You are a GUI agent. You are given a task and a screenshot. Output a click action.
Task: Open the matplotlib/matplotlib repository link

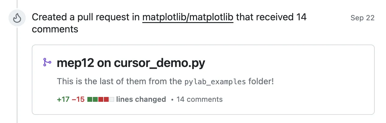point(188,18)
